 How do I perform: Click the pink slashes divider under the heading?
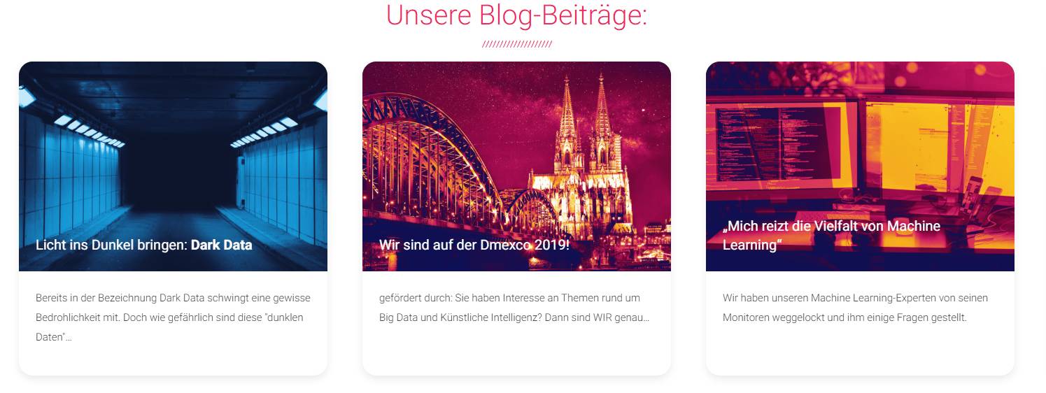pyautogui.click(x=516, y=45)
